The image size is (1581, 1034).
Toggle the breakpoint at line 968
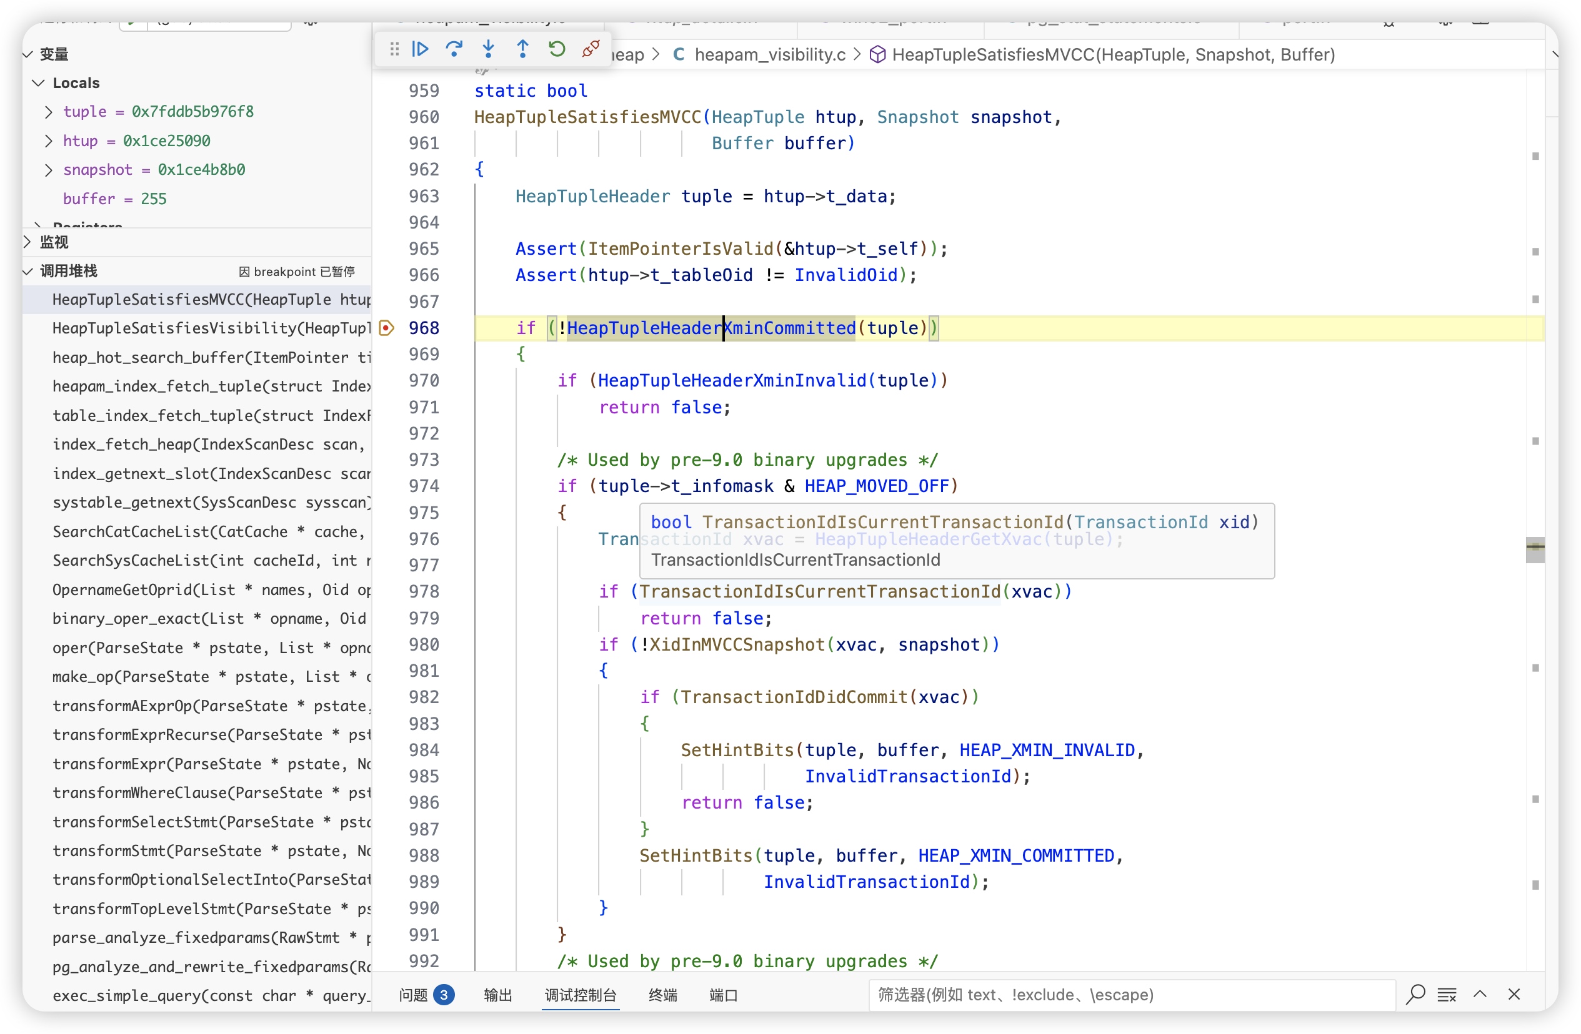tap(387, 328)
